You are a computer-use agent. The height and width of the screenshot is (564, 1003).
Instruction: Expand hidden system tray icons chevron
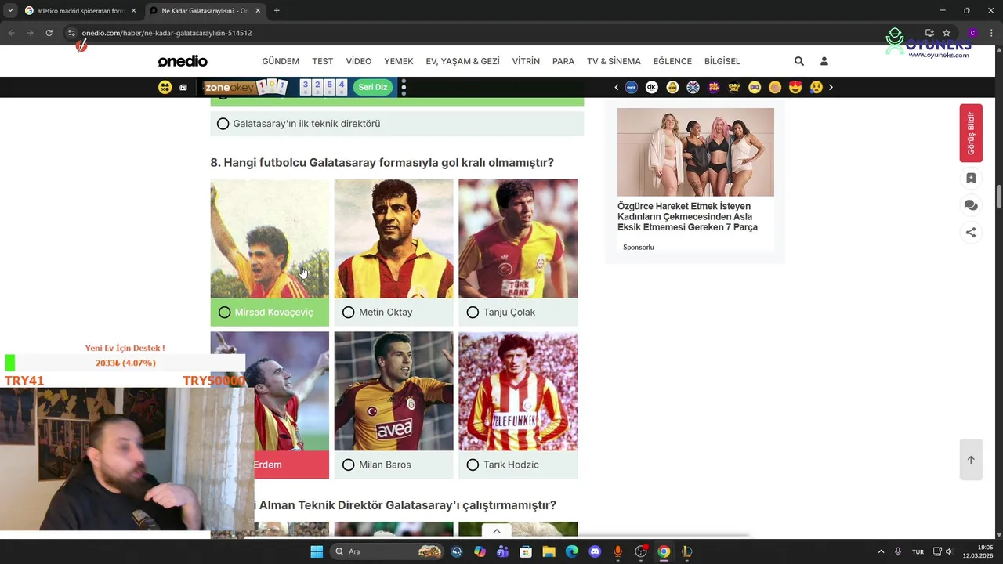click(x=881, y=551)
